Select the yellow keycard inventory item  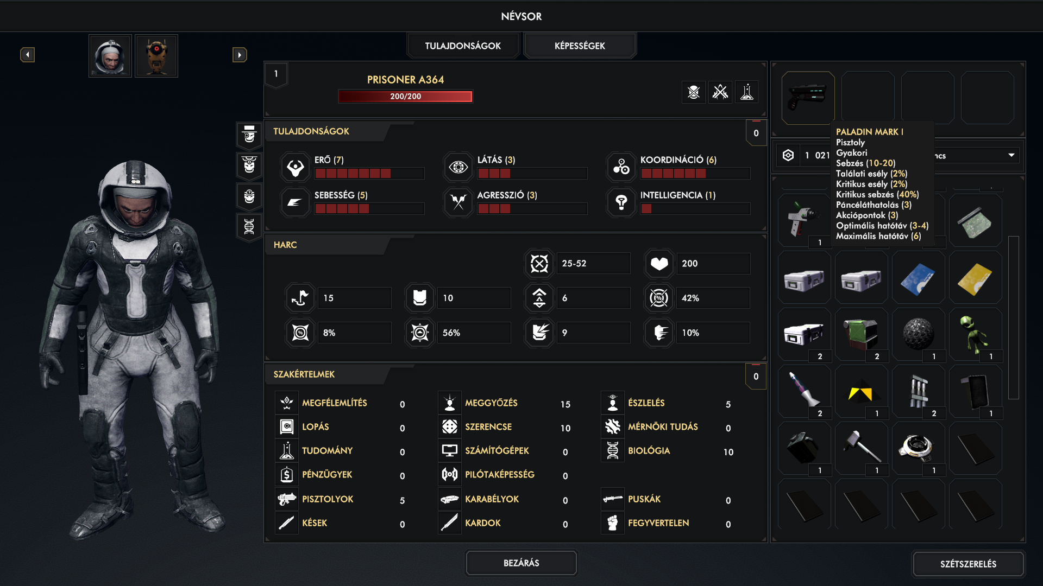(x=975, y=278)
